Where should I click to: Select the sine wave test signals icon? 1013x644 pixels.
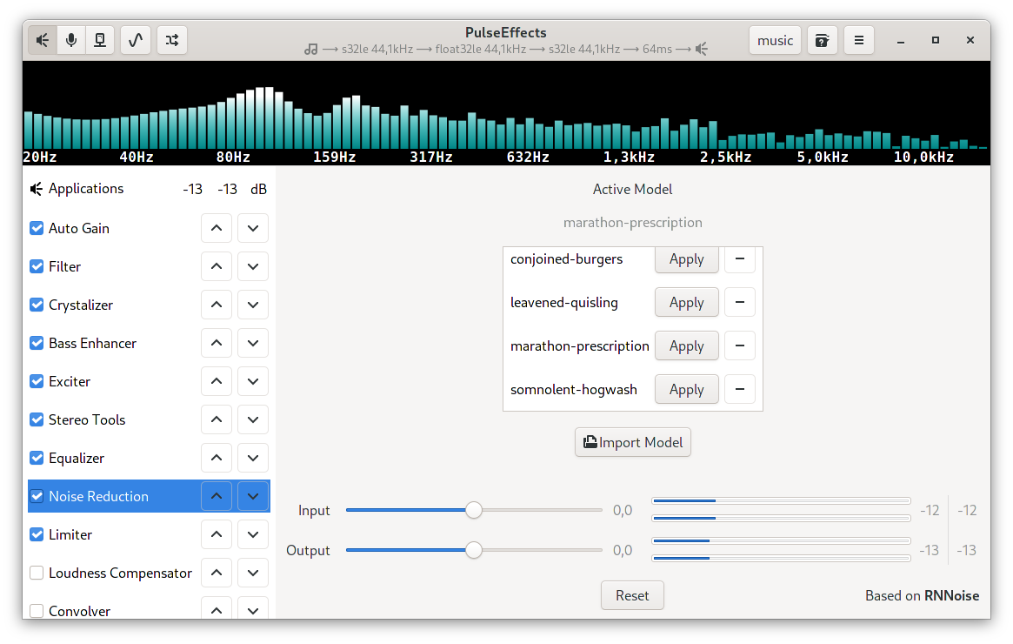[x=136, y=40]
